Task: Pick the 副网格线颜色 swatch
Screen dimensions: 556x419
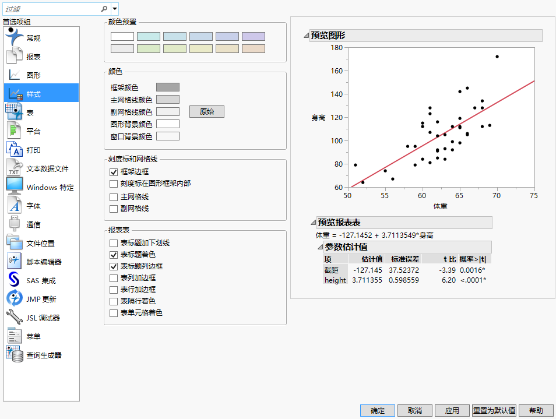Action: [168, 112]
